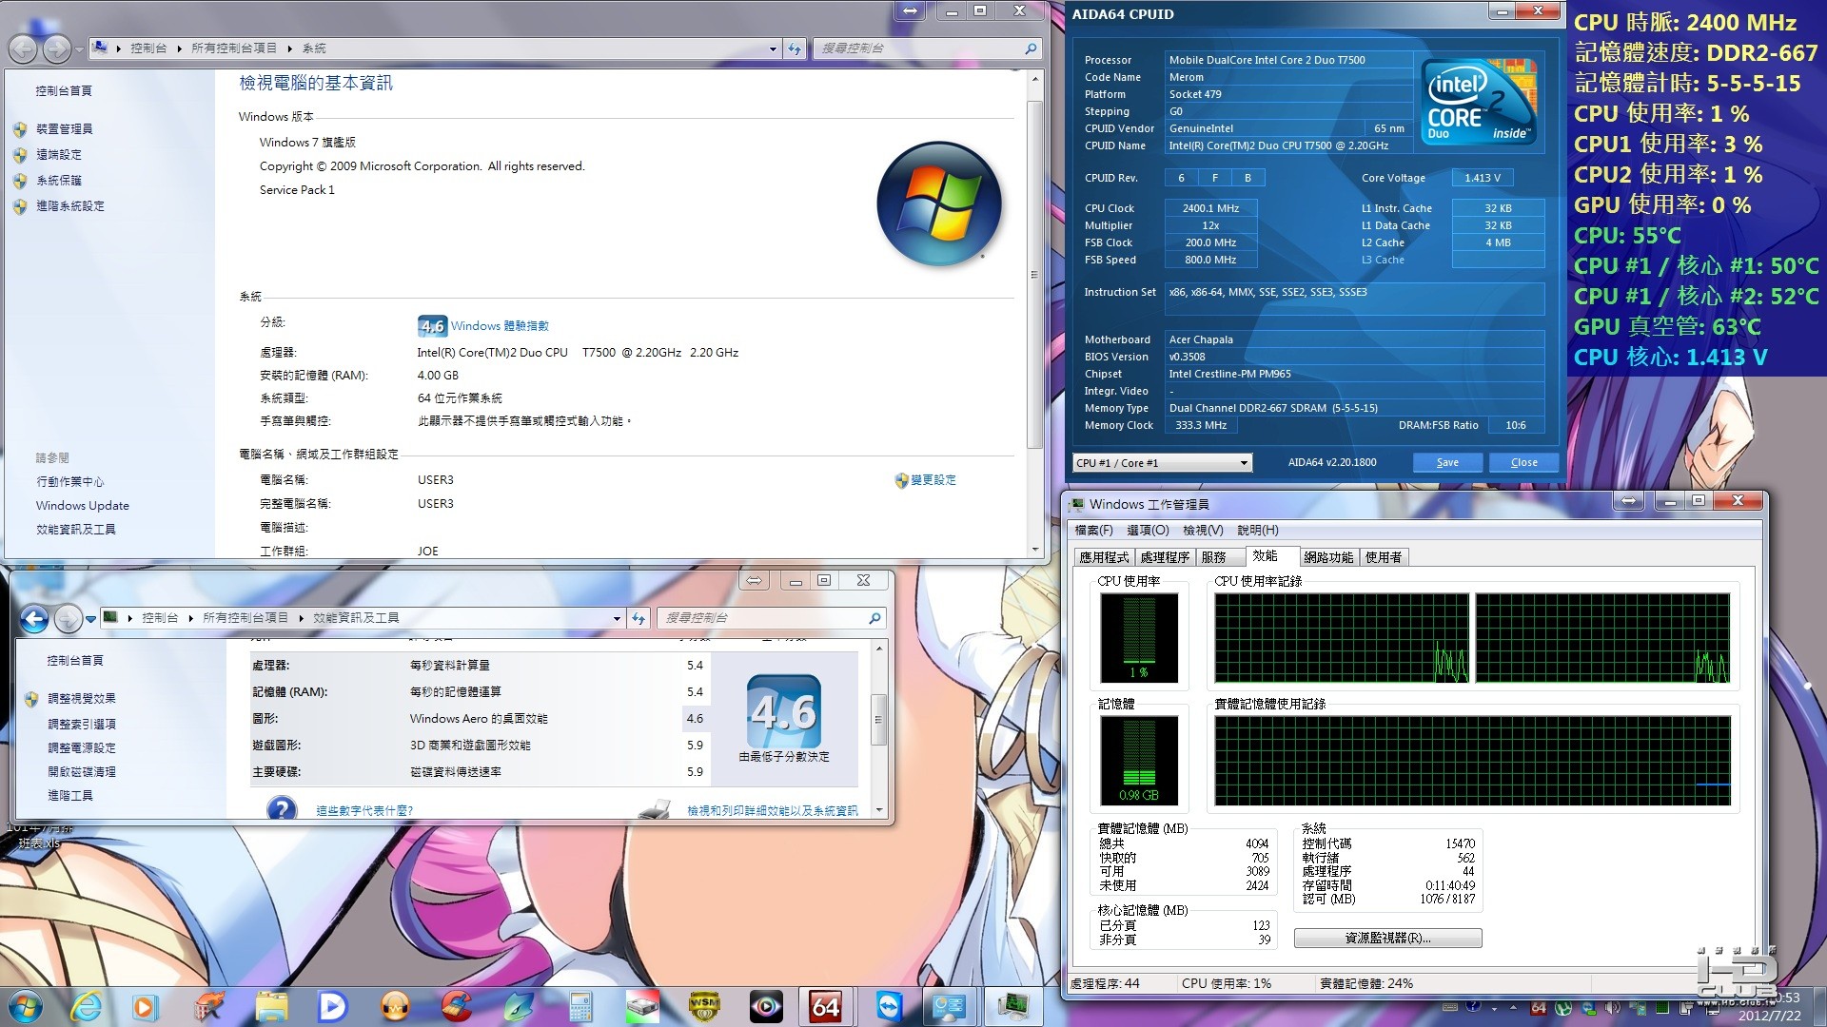Open the CPU #1 / Core #1 dropdown
1827x1027 pixels.
coord(1162,463)
